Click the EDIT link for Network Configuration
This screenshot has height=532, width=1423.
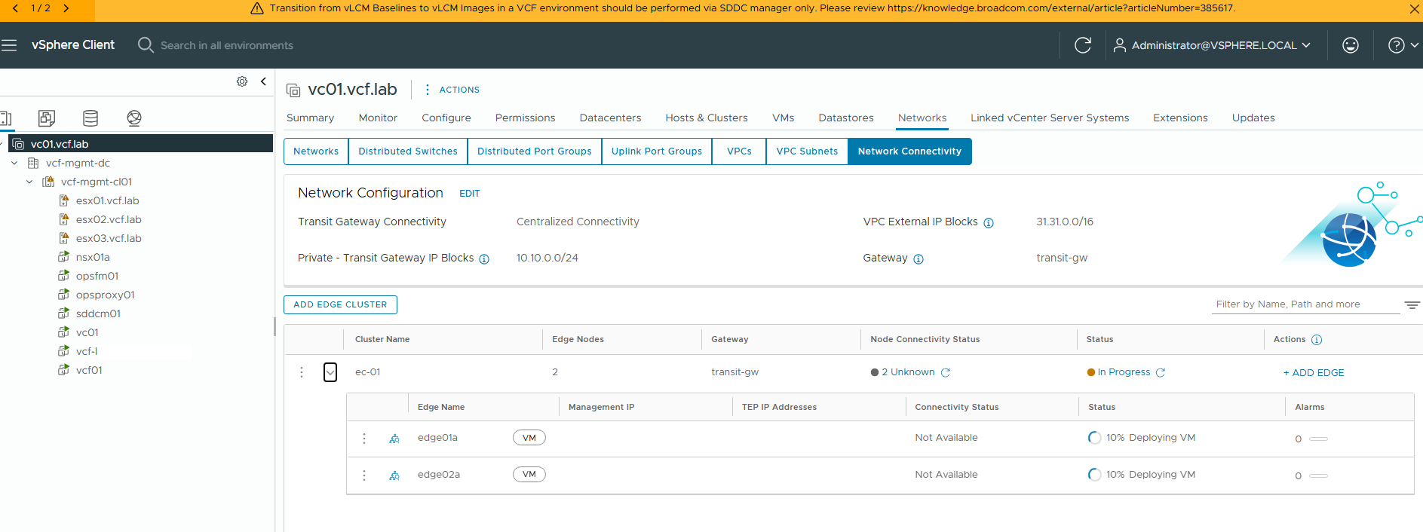[469, 194]
